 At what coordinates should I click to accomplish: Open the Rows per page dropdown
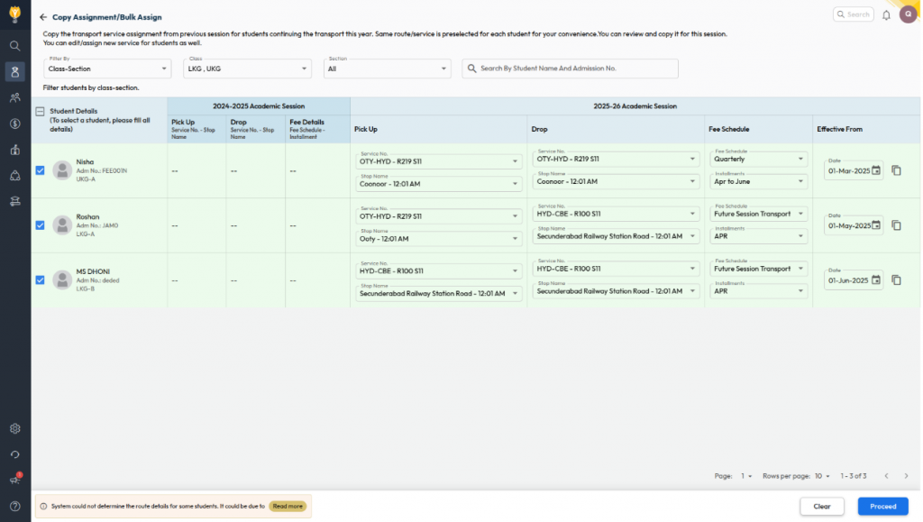(x=822, y=476)
